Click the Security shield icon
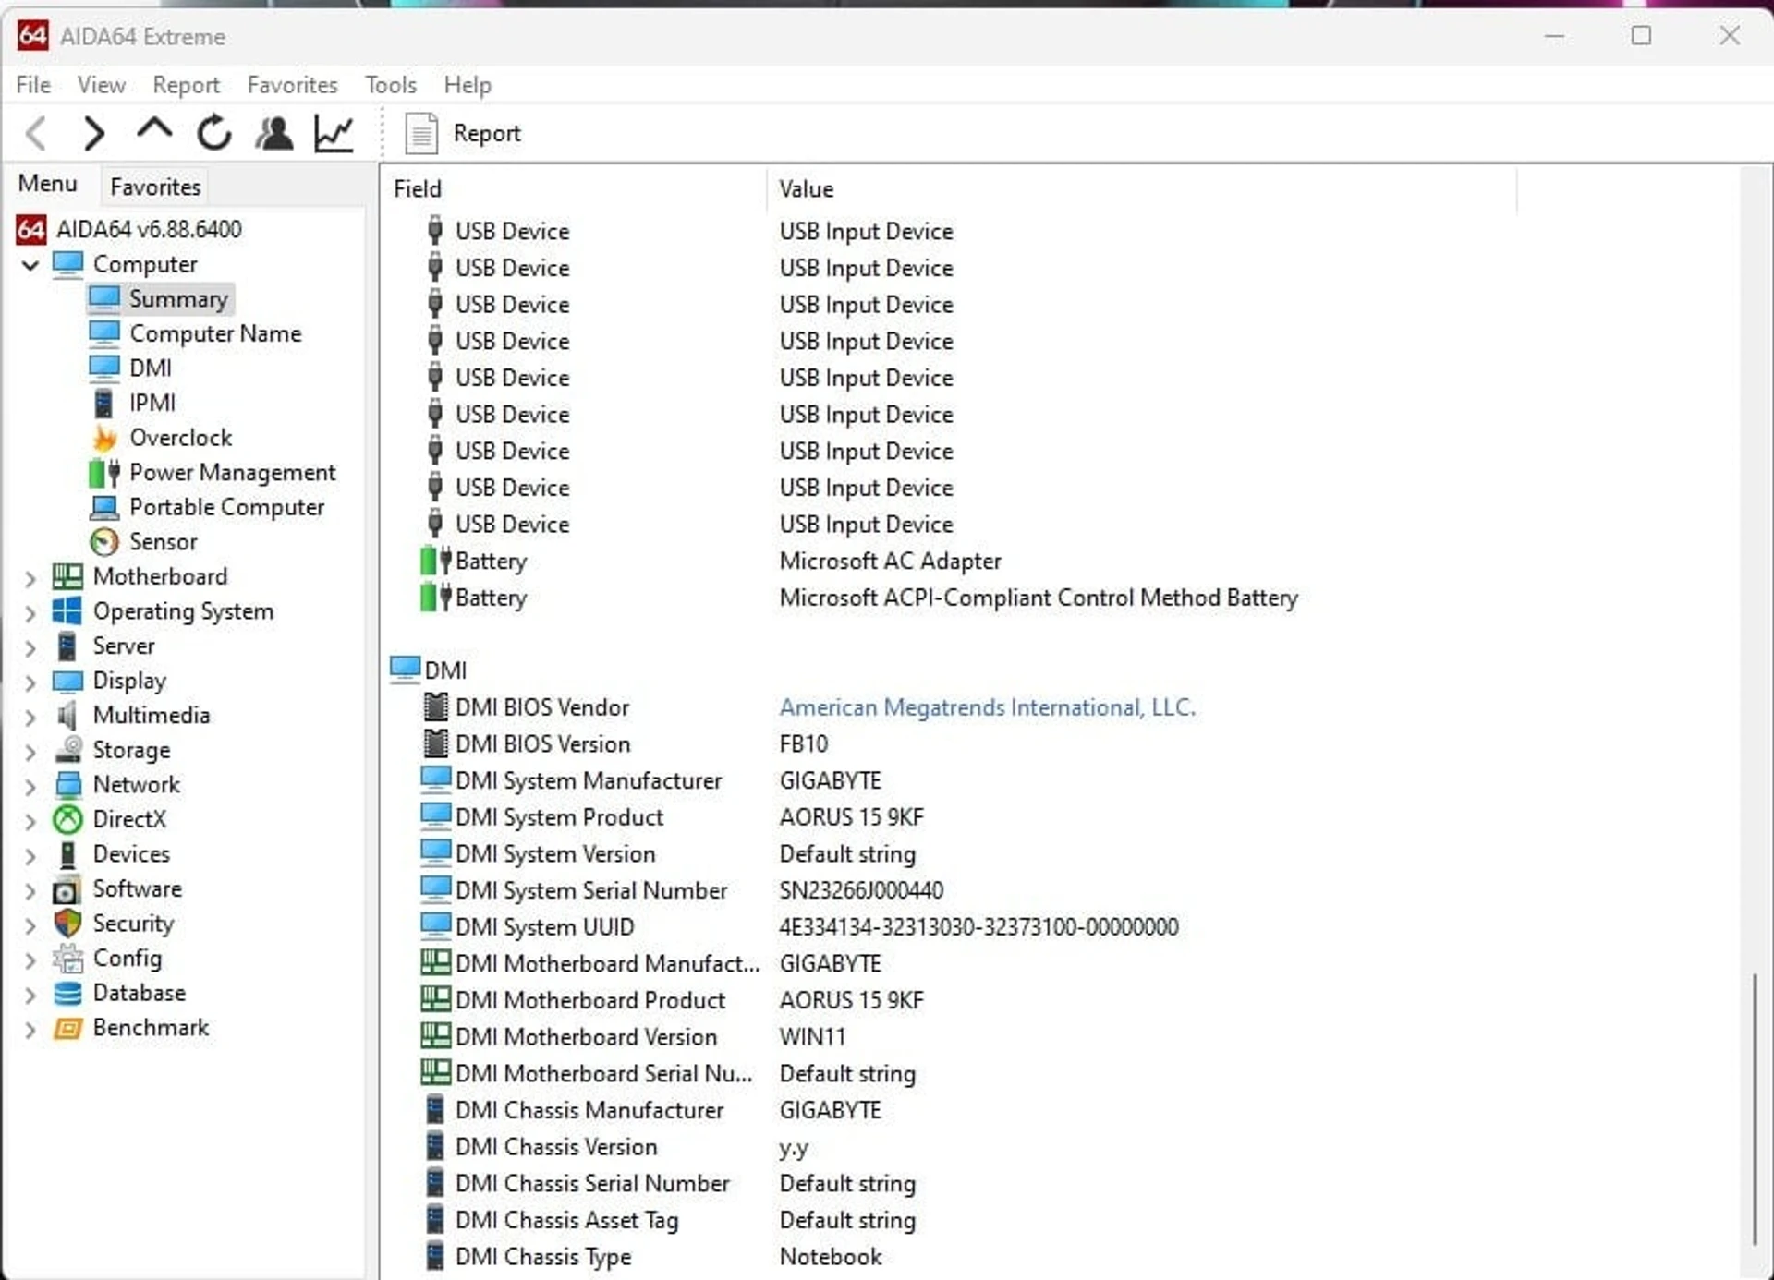The width and height of the screenshot is (1774, 1280). pyautogui.click(x=67, y=924)
